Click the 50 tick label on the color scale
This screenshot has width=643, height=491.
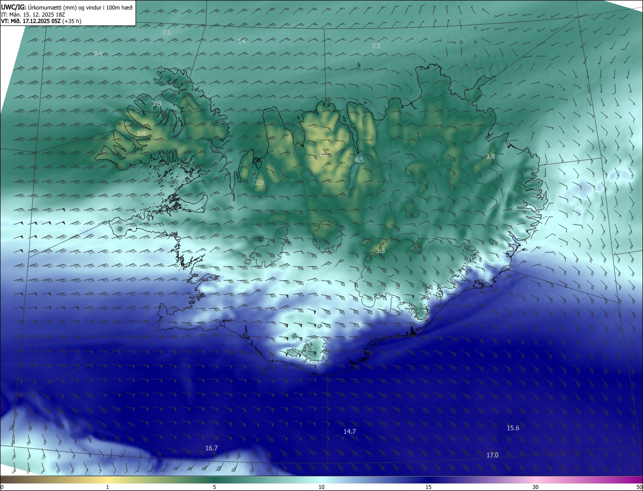pyautogui.click(x=639, y=487)
